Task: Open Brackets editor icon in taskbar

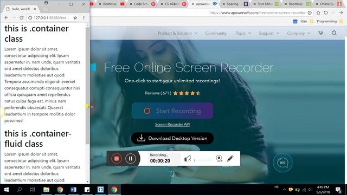Action: point(100,190)
